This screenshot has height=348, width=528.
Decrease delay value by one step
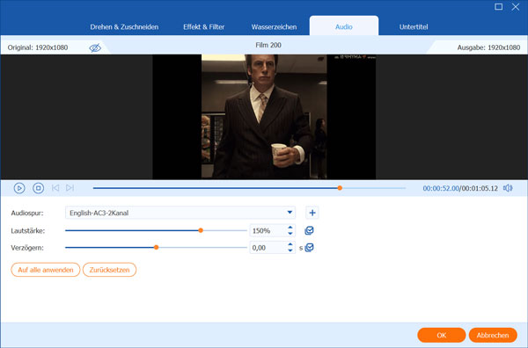[290, 250]
